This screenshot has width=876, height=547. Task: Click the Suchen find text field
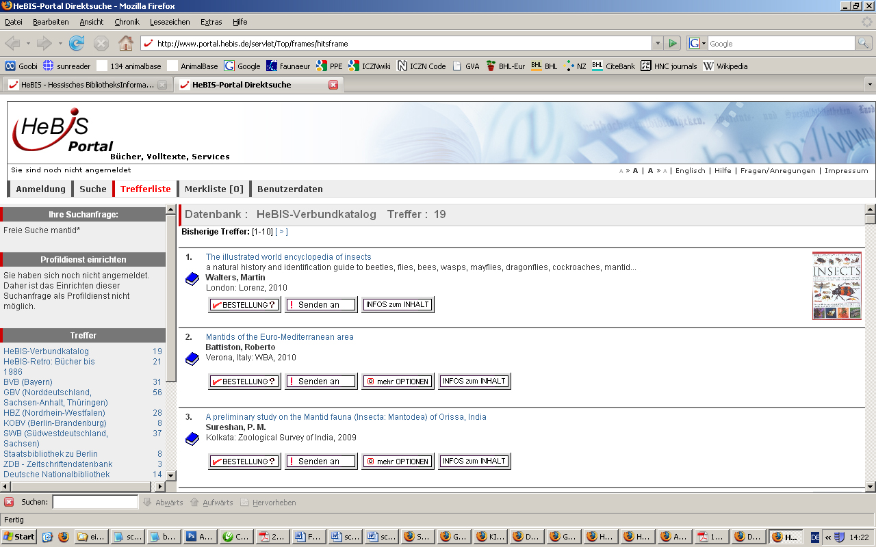pyautogui.click(x=95, y=502)
